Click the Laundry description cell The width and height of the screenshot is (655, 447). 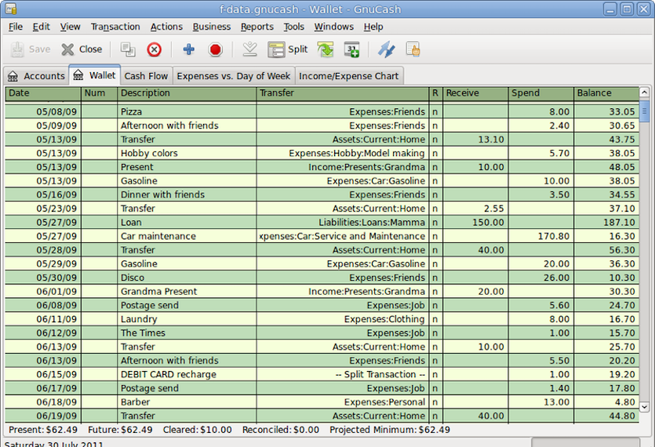(187, 319)
